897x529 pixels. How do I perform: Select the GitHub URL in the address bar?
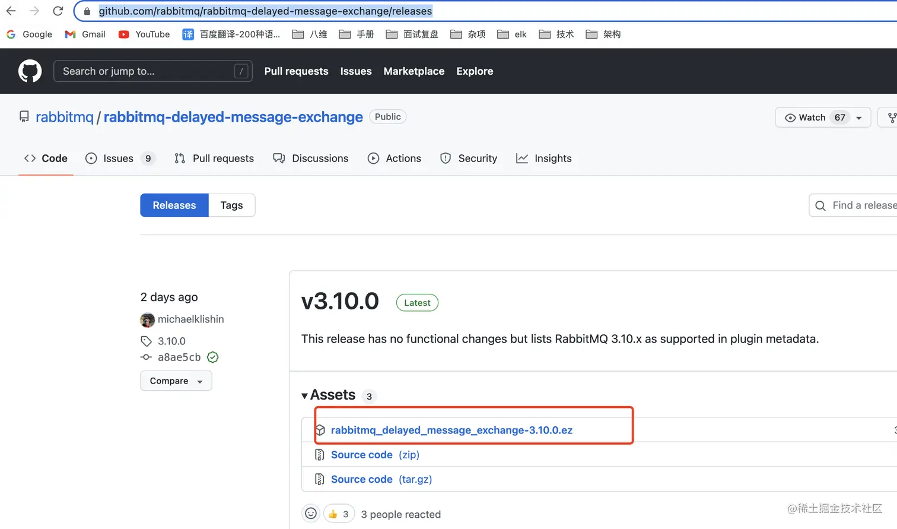coord(265,11)
